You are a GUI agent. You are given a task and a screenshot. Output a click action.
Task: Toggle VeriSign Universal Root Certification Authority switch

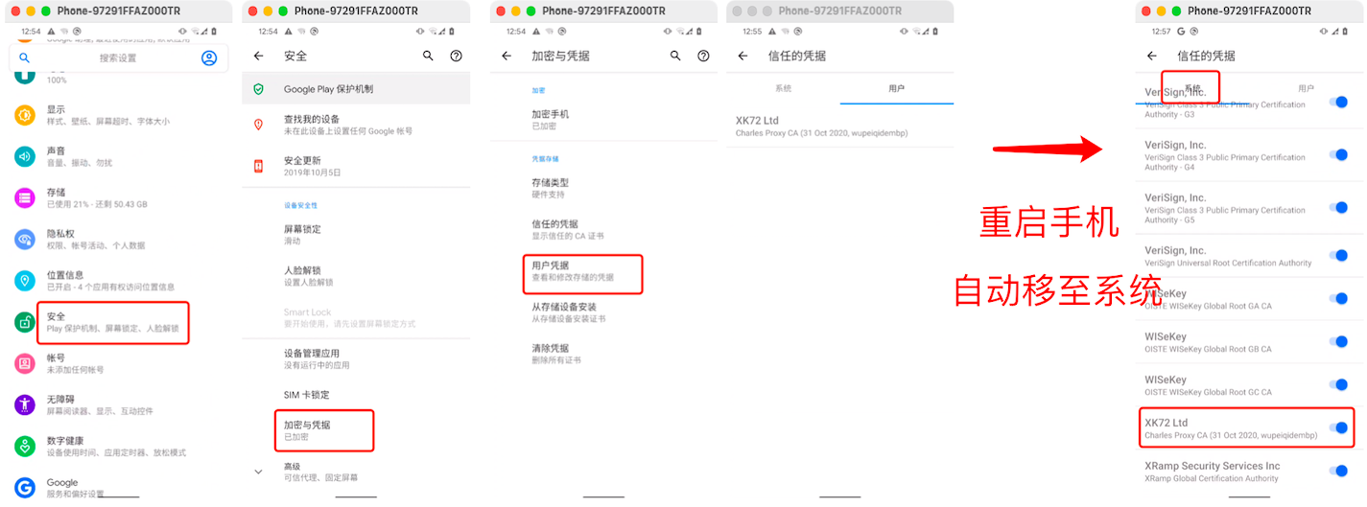click(1340, 255)
